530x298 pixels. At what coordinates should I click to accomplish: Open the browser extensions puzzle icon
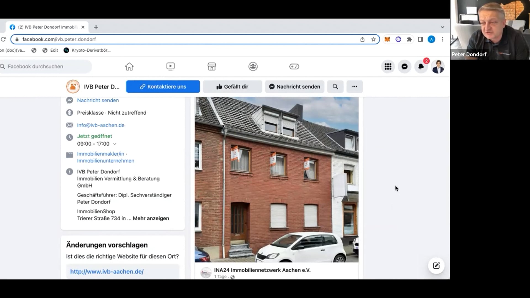point(409,39)
